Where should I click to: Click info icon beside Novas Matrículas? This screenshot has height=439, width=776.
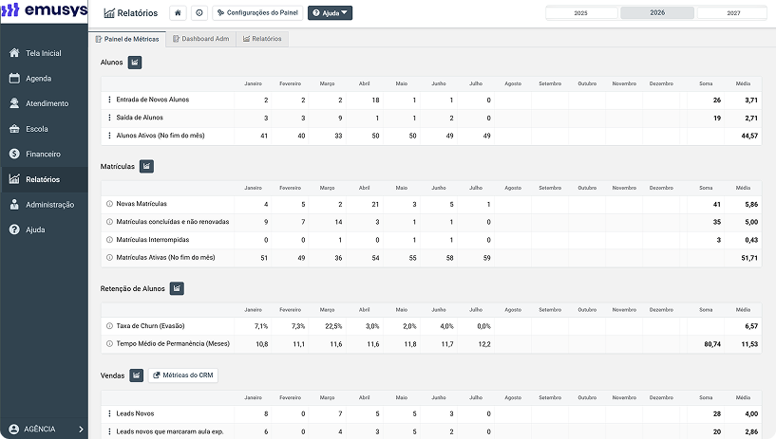coord(109,204)
